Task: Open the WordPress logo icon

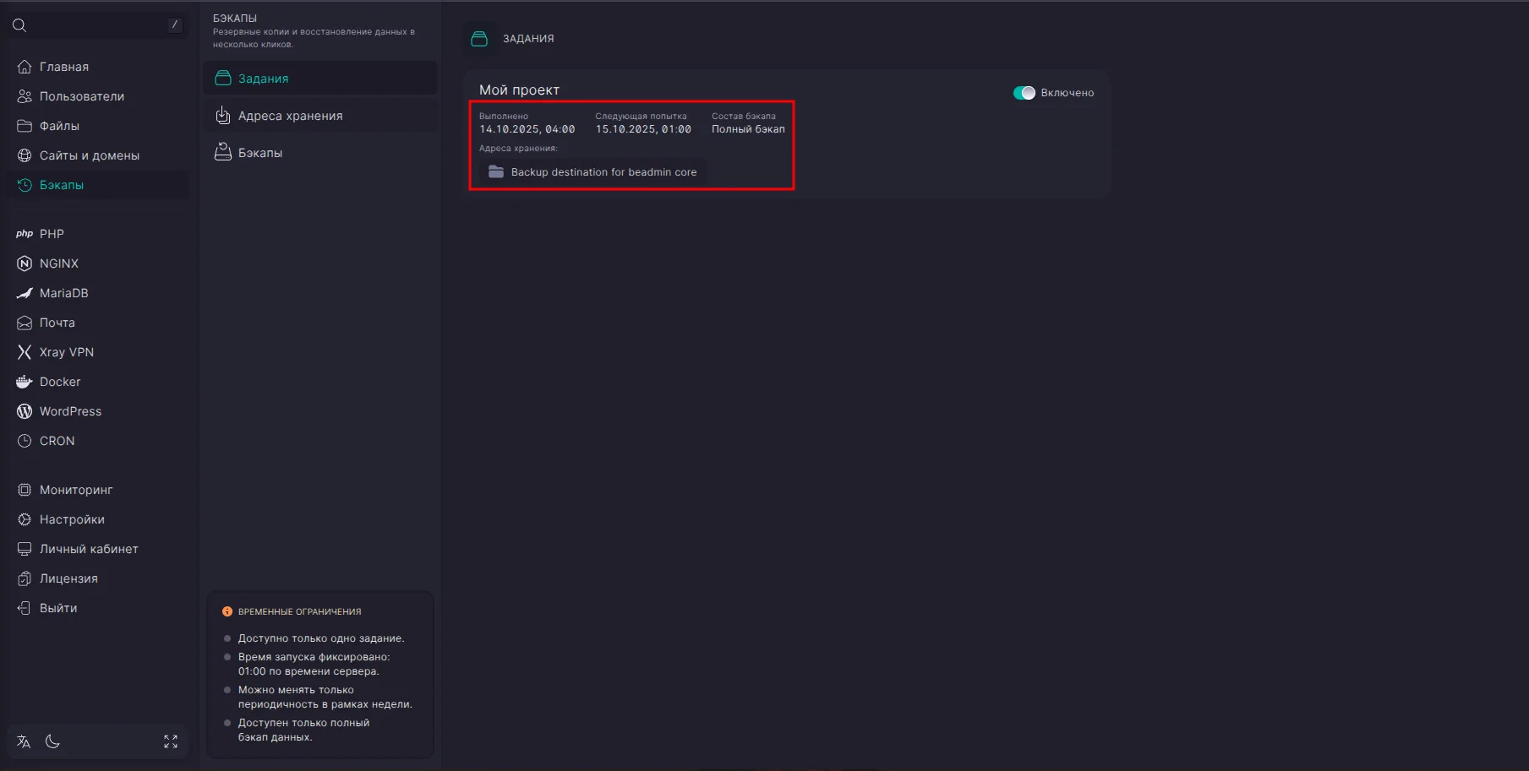Action: click(25, 411)
